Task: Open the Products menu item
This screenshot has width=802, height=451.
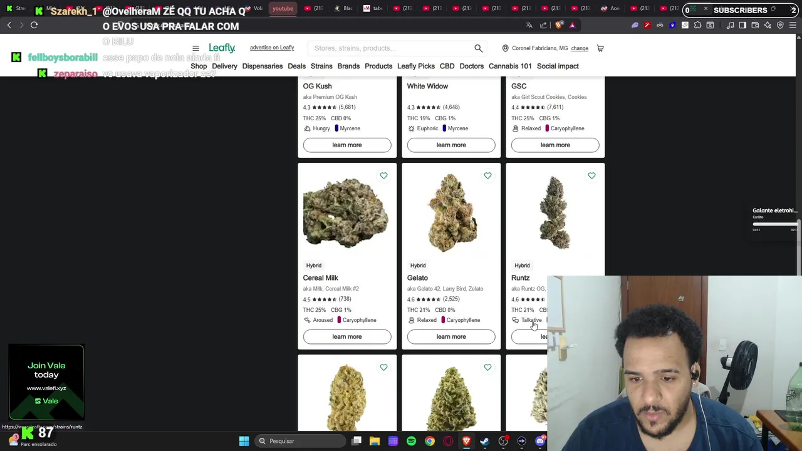Action: pyautogui.click(x=378, y=66)
